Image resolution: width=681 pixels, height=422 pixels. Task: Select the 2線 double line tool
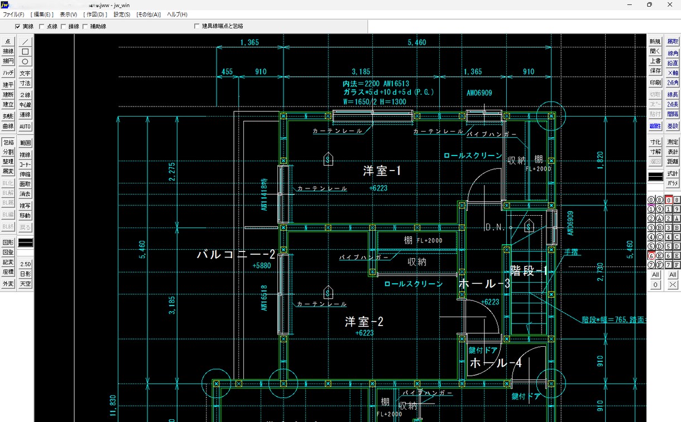pyautogui.click(x=25, y=95)
